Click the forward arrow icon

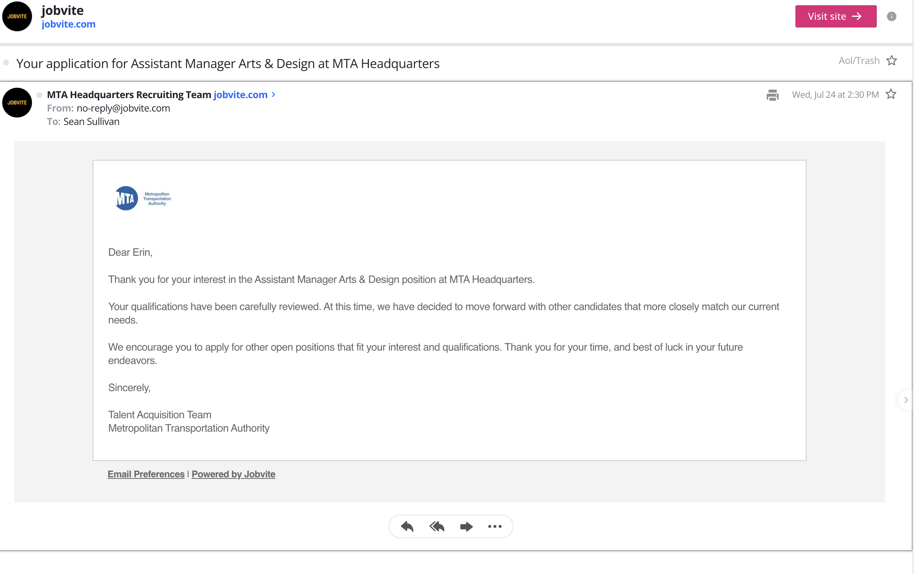coord(466,526)
